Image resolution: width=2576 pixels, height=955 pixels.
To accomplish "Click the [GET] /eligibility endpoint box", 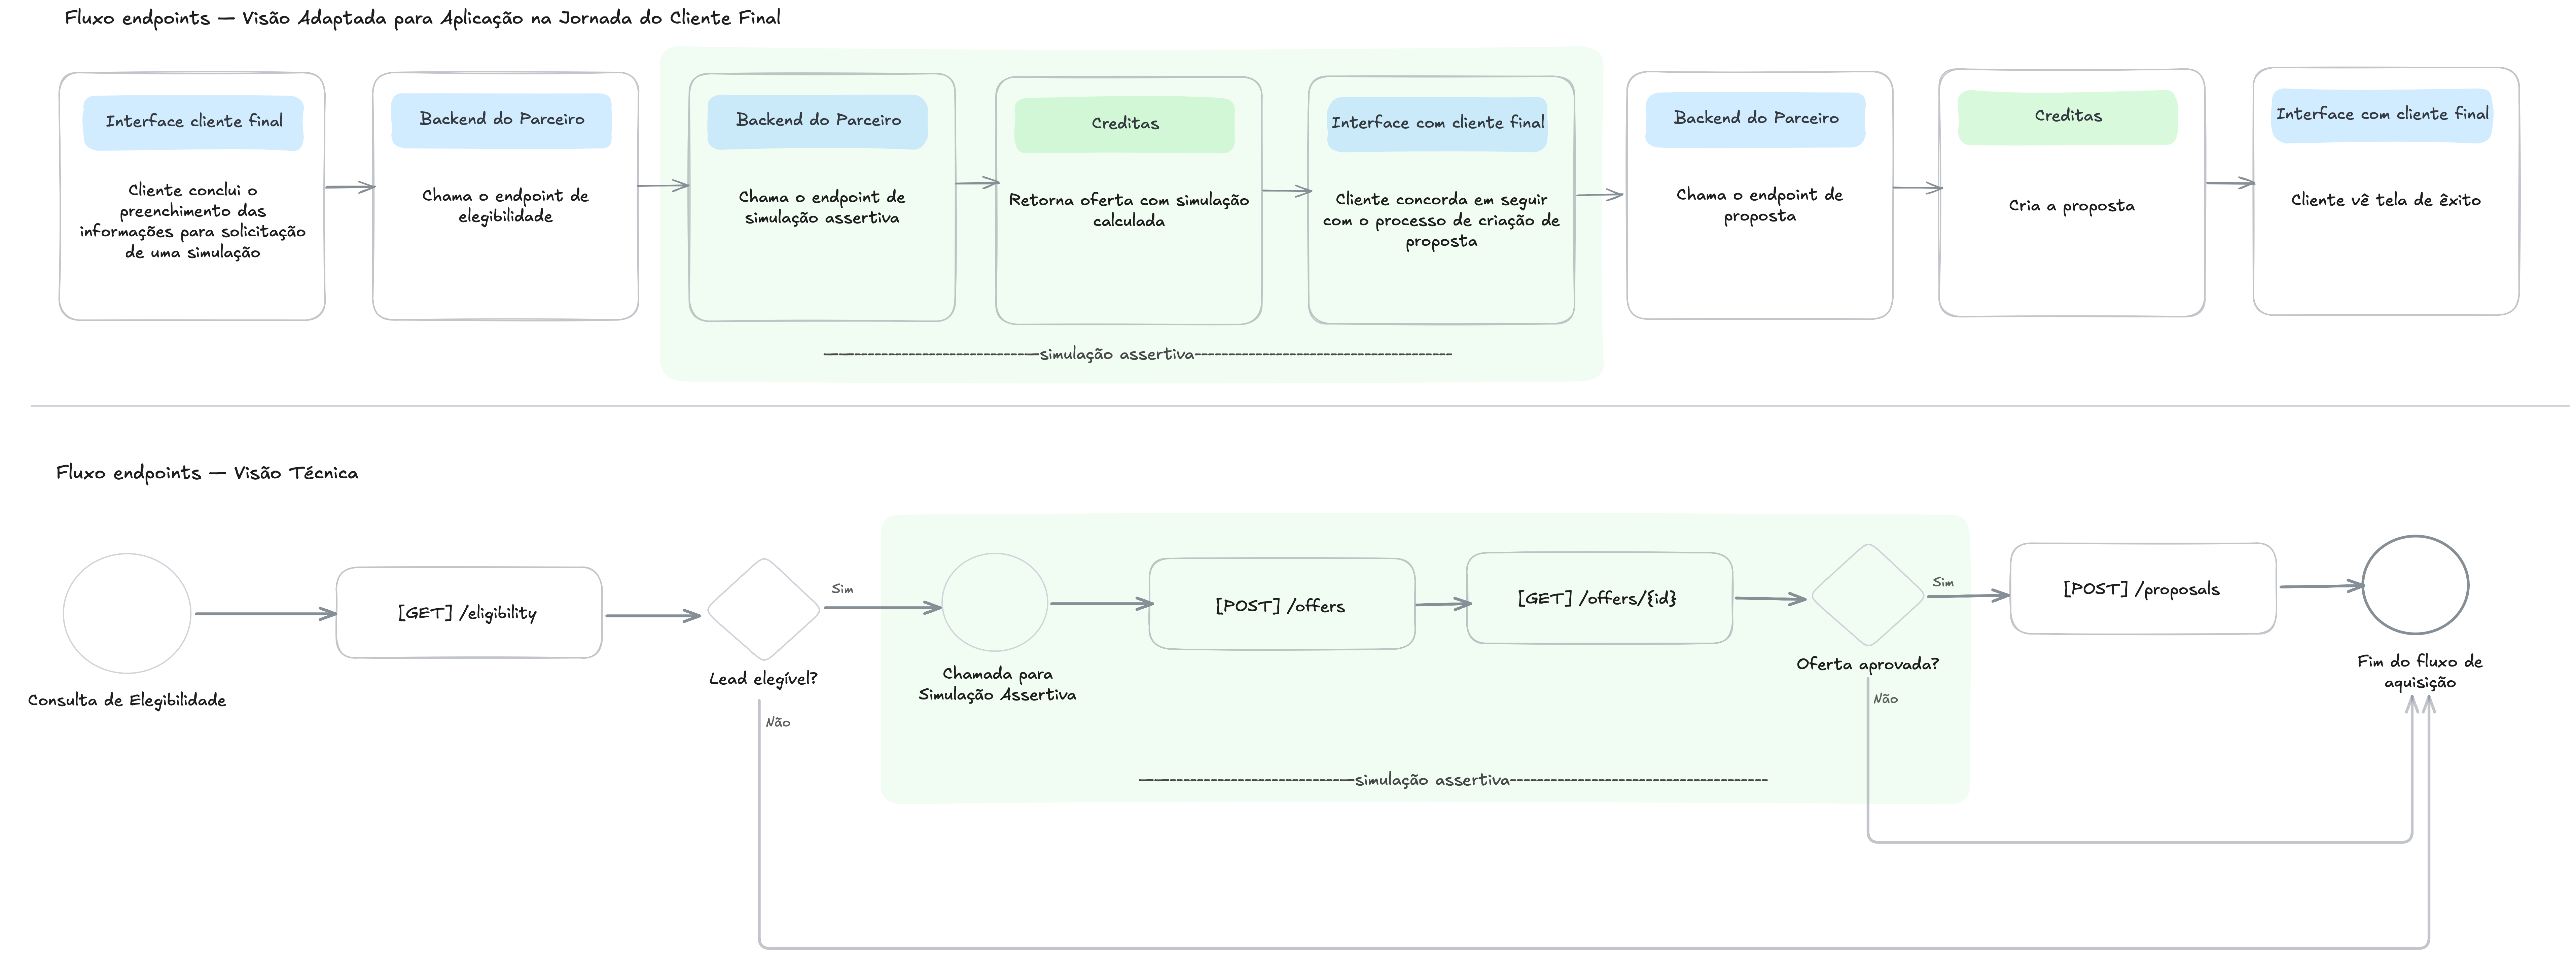I will pyautogui.click(x=468, y=612).
